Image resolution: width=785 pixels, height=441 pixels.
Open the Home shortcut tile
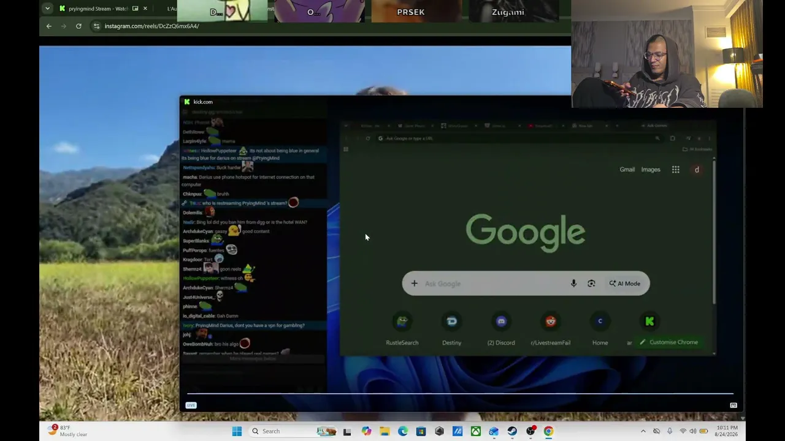tap(600, 330)
